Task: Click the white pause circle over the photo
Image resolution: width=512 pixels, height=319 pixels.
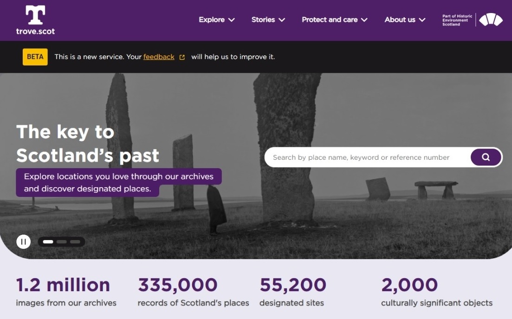Action: coord(23,241)
